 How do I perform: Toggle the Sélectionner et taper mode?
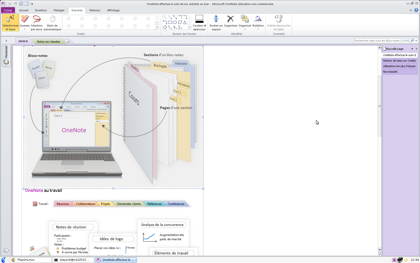click(10, 22)
